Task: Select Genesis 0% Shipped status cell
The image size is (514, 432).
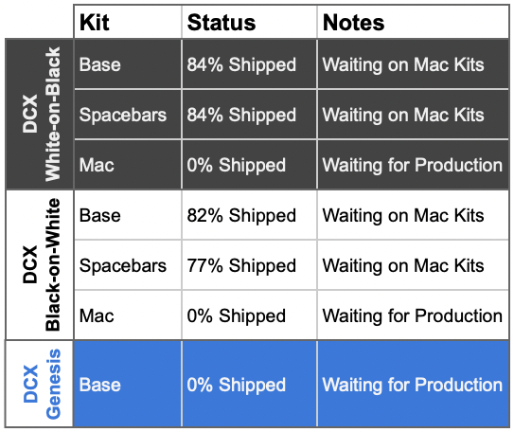Action: pyautogui.click(x=249, y=384)
